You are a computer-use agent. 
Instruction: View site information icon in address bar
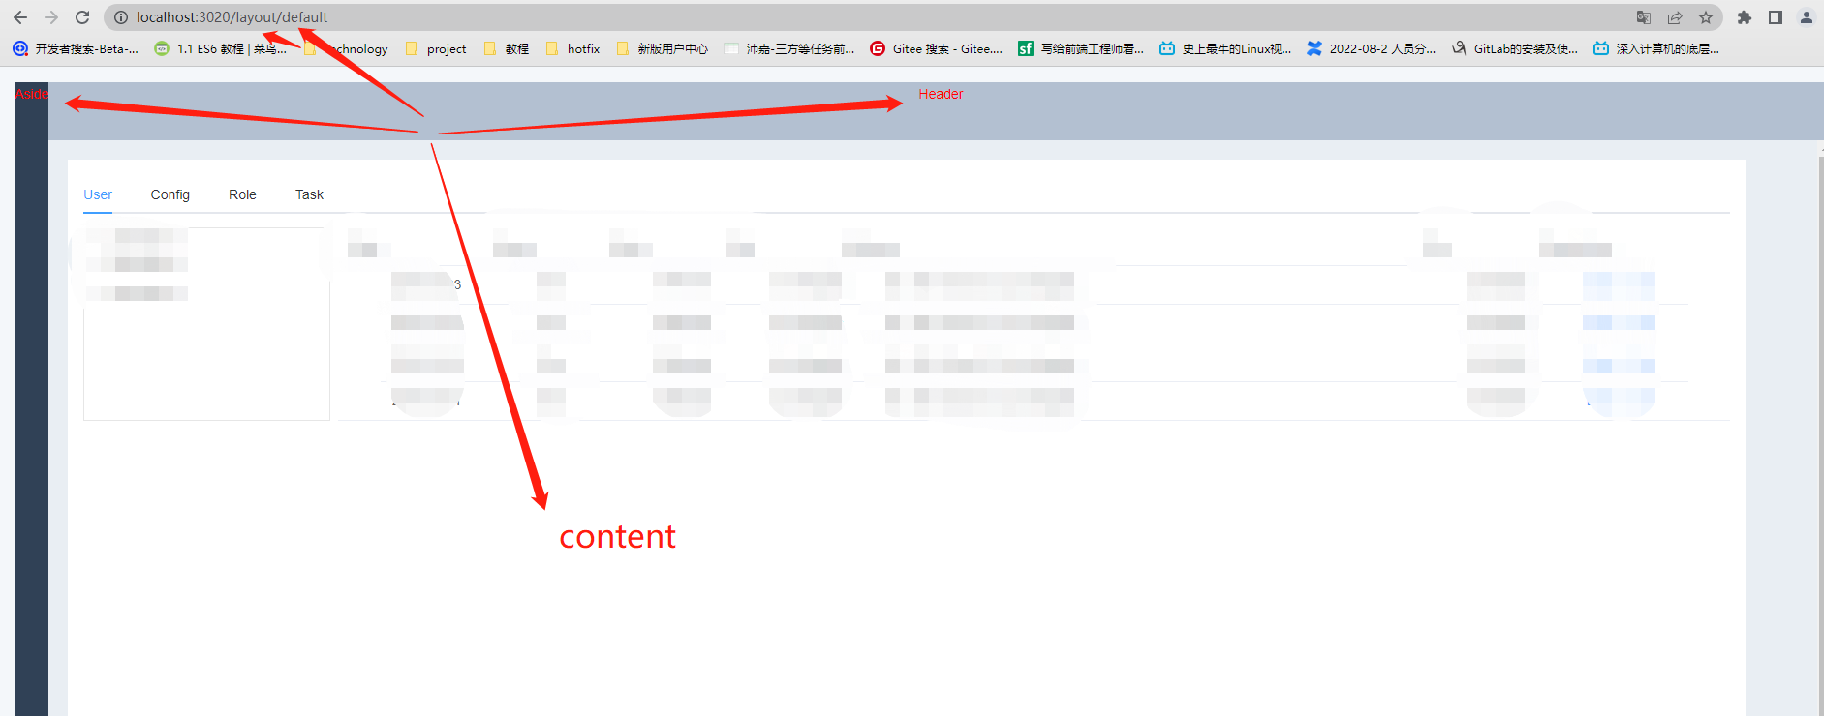(121, 17)
